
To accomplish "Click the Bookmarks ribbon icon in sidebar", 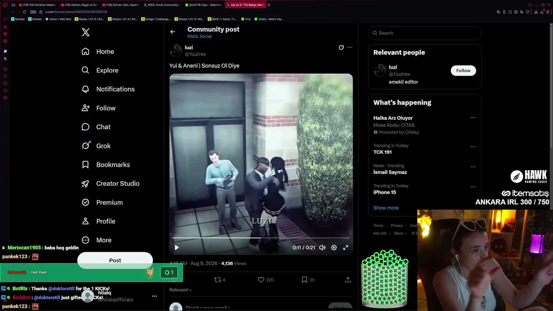I will tap(86, 165).
